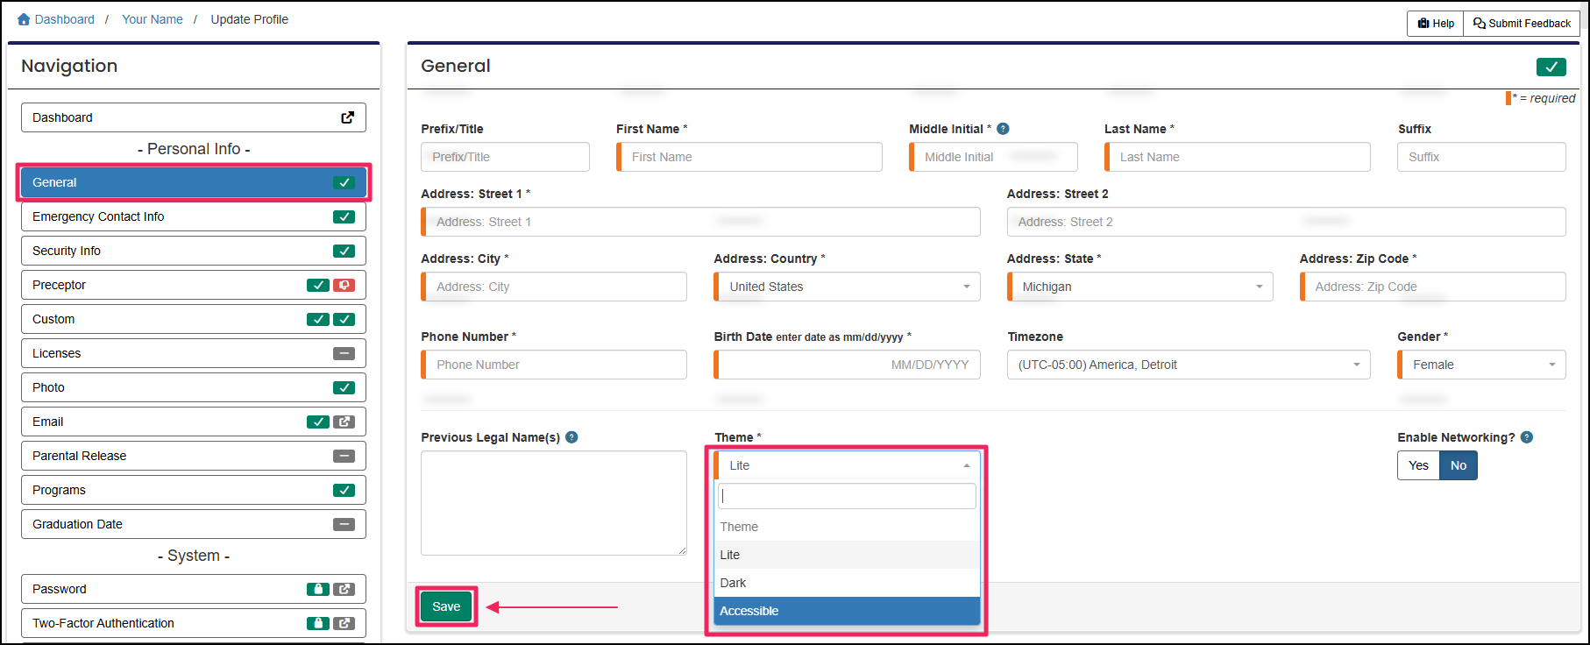This screenshot has height=645, width=1590.
Task: Open the Licenses navigation section
Action: [x=194, y=353]
